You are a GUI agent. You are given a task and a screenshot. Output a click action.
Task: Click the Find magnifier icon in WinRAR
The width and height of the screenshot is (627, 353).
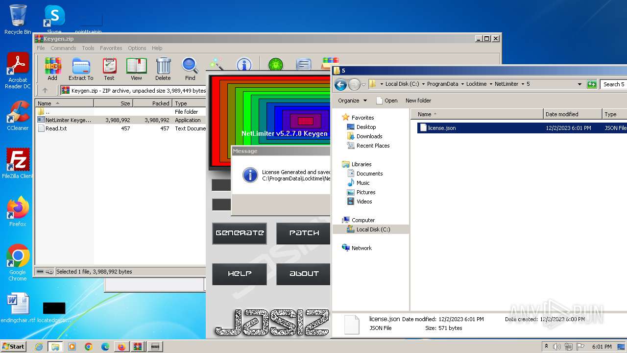click(190, 69)
